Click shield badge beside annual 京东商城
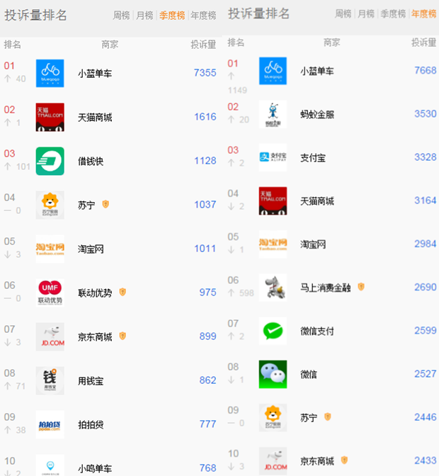 (344, 460)
